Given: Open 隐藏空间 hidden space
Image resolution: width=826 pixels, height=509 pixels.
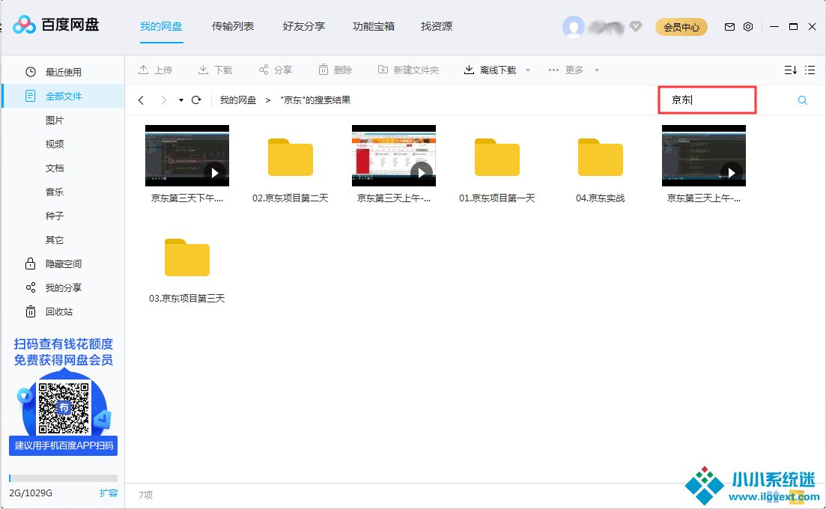Looking at the screenshot, I should 63,263.
